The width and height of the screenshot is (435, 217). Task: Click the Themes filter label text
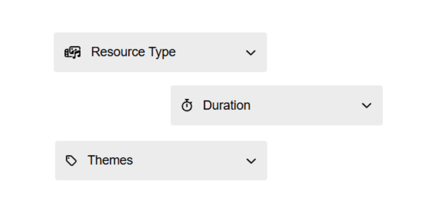click(110, 160)
